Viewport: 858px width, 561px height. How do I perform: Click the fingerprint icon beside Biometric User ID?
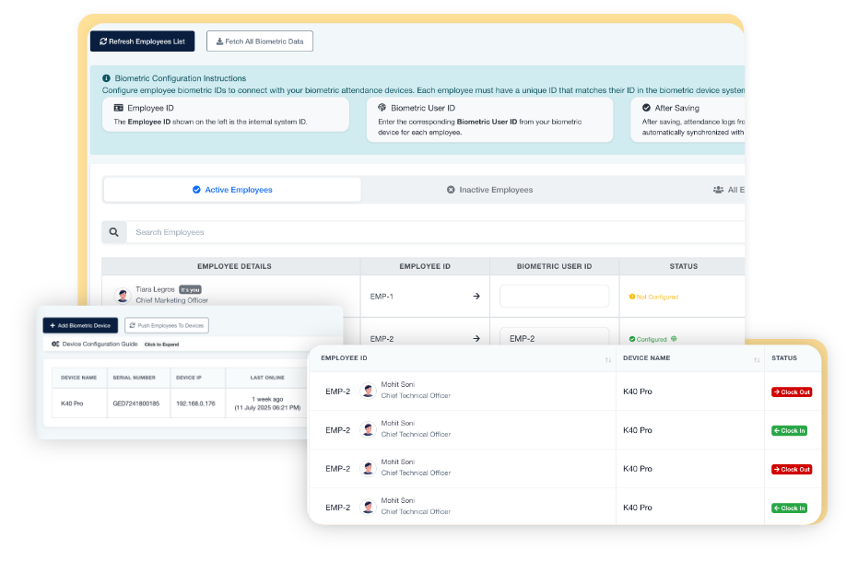click(382, 108)
